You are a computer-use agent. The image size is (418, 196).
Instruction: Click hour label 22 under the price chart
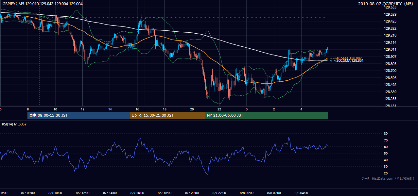219,109
